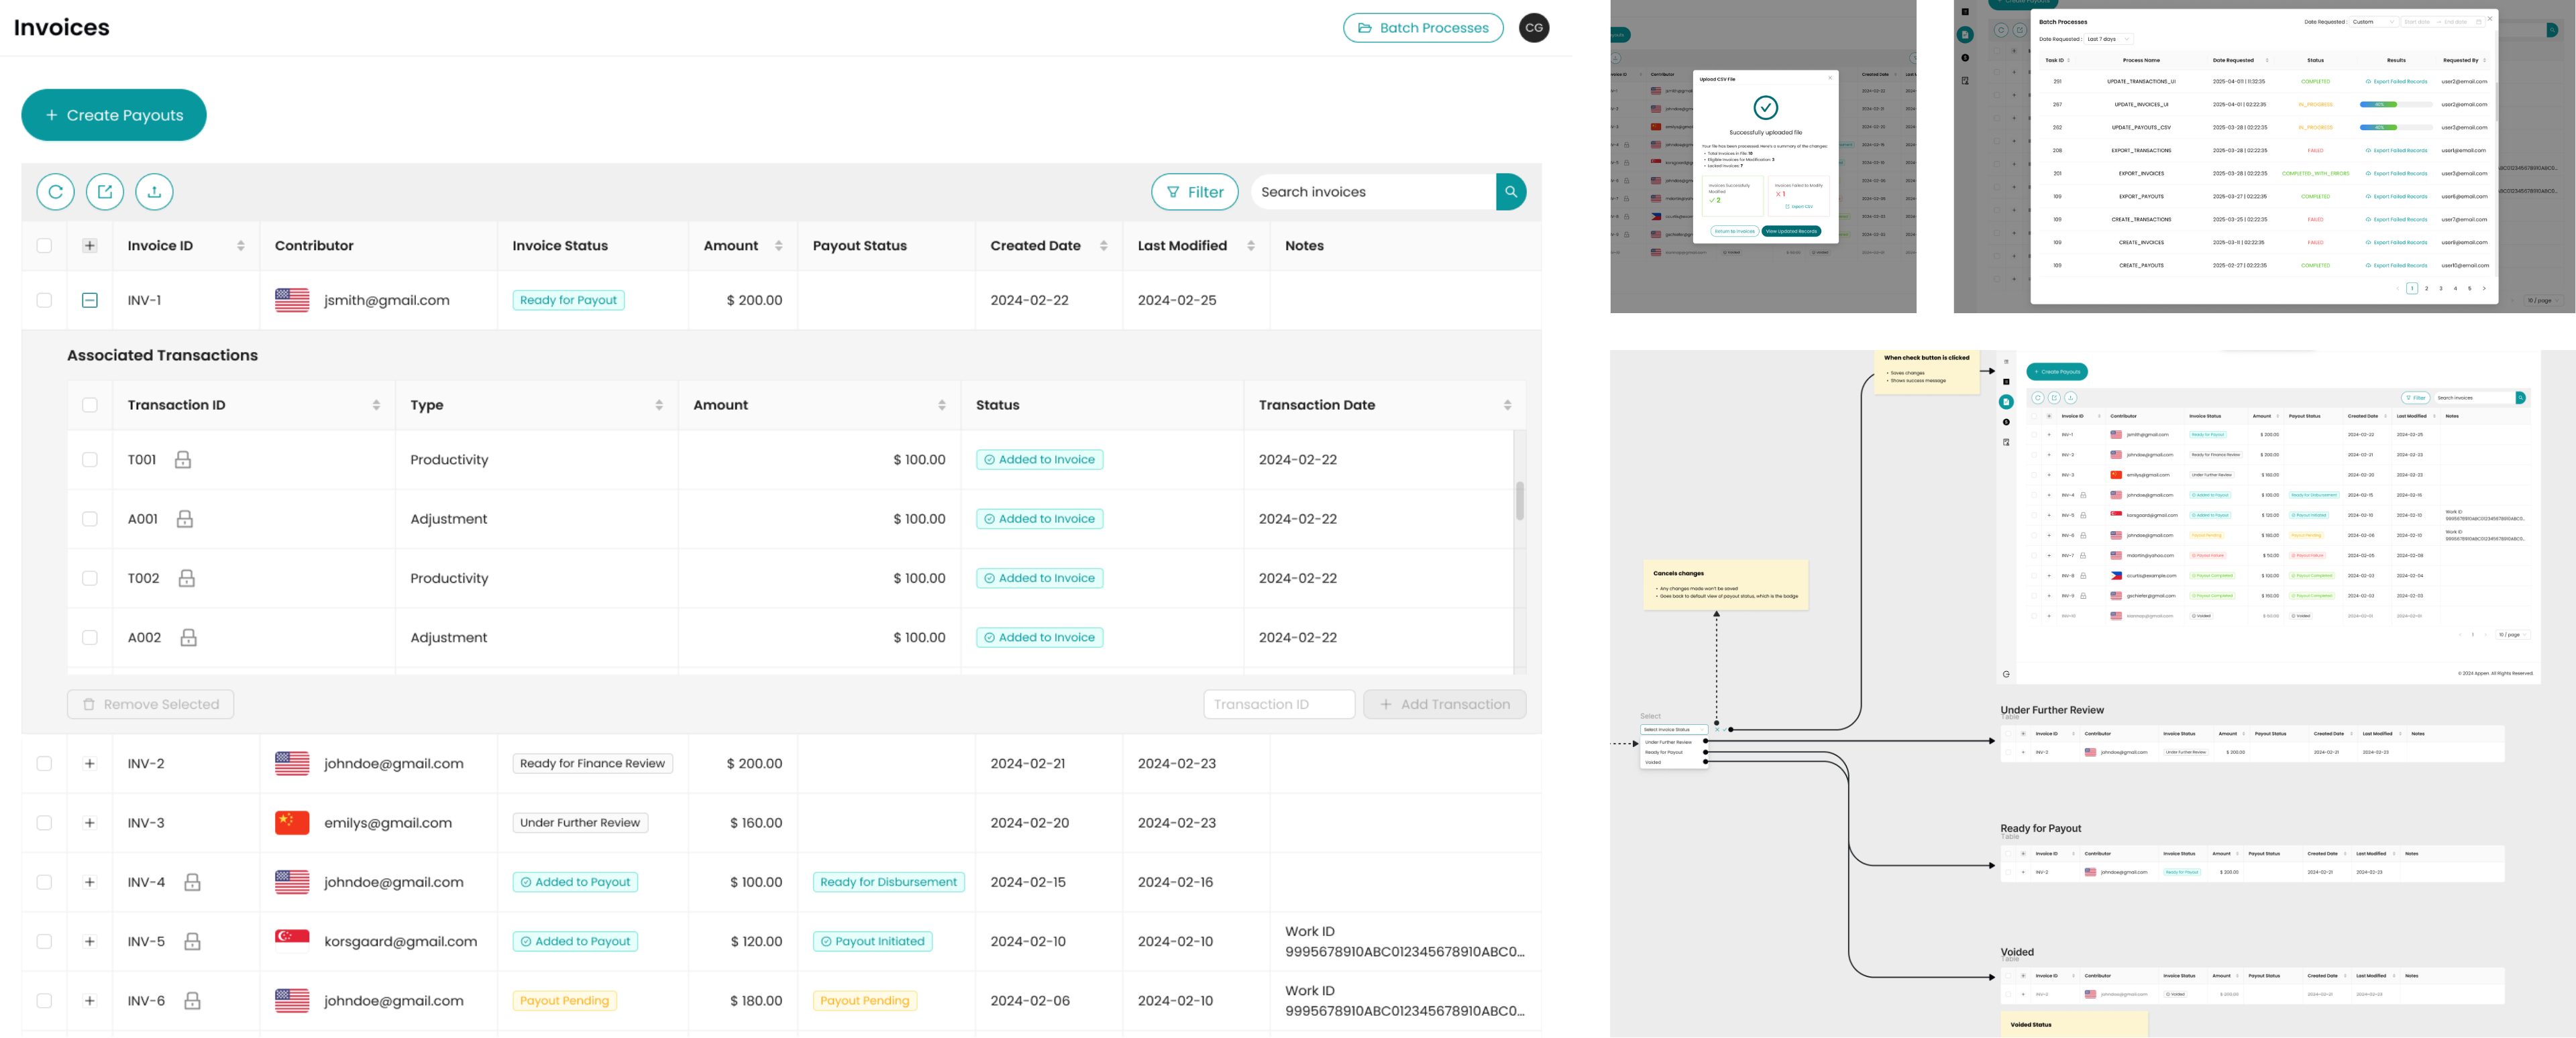The width and height of the screenshot is (2576, 1038).
Task: Click Remove Selected button
Action: pos(151,704)
